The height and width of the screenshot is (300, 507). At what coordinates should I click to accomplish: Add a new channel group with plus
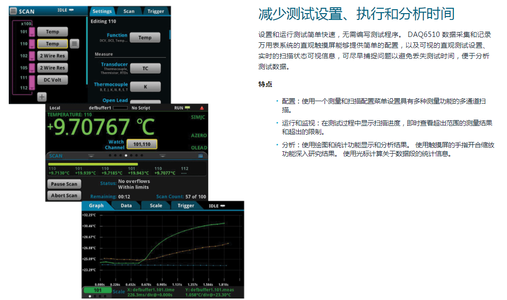42,97
